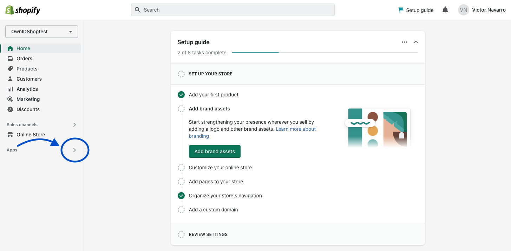Toggle 'Organize your store's navigation' checkmark
511x251 pixels.
click(x=181, y=195)
